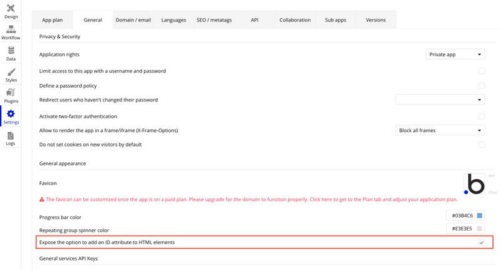The height and width of the screenshot is (270, 501).
Task: Click the Privacy & Security heading
Action: coord(59,36)
